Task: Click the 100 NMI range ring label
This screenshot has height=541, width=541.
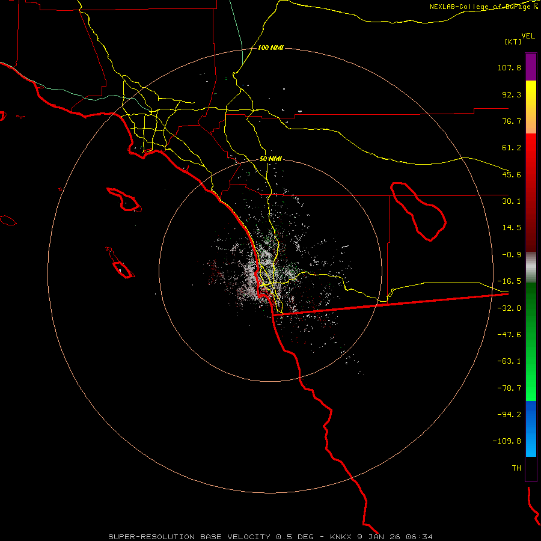Action: pyautogui.click(x=270, y=47)
